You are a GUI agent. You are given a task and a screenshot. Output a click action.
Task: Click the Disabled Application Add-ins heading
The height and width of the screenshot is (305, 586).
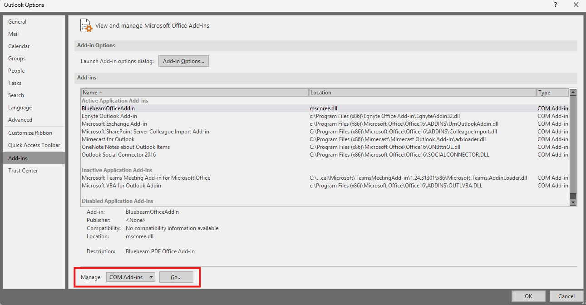tap(117, 201)
